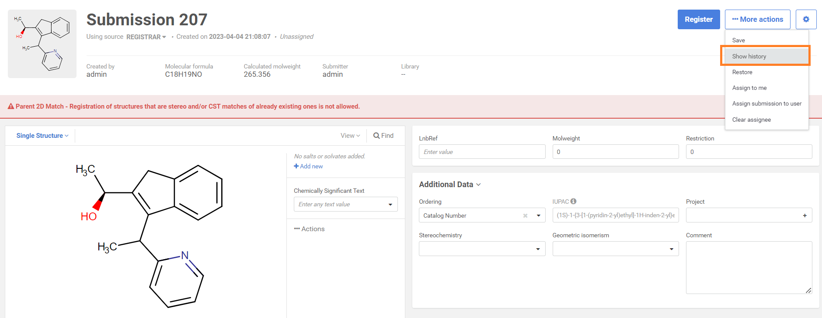This screenshot has height=318, width=822.
Task: Collapse the Additional Data section
Action: coord(450,185)
